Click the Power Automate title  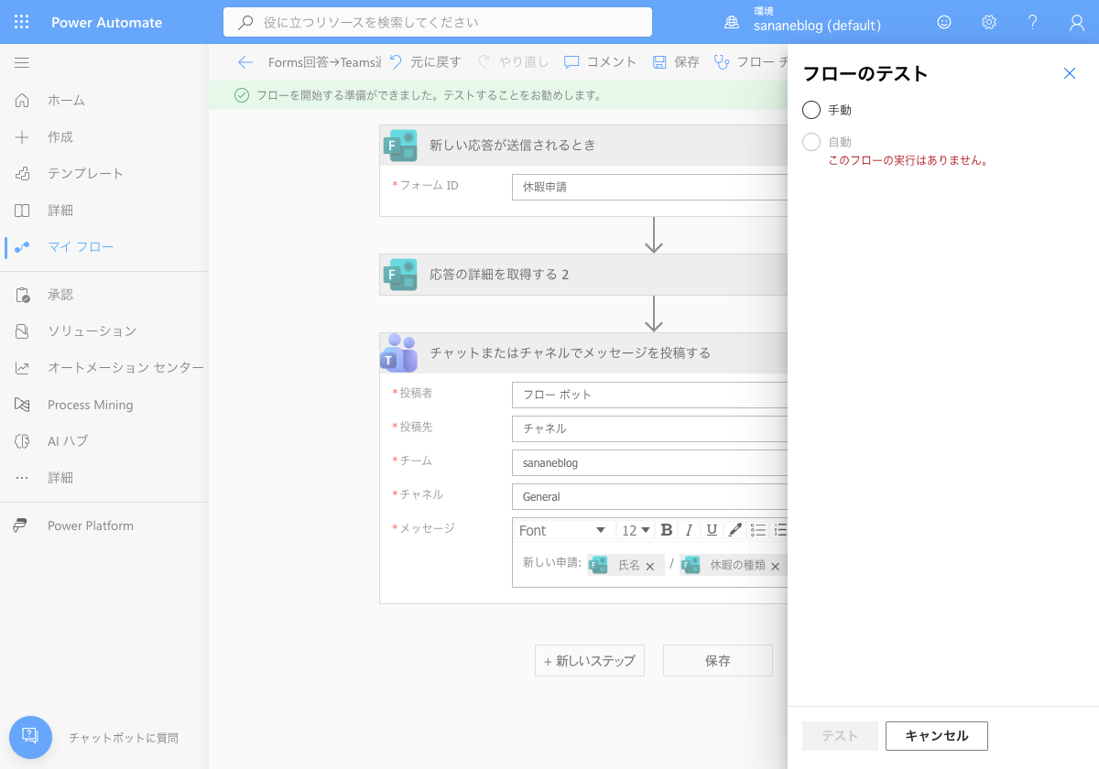(x=107, y=22)
